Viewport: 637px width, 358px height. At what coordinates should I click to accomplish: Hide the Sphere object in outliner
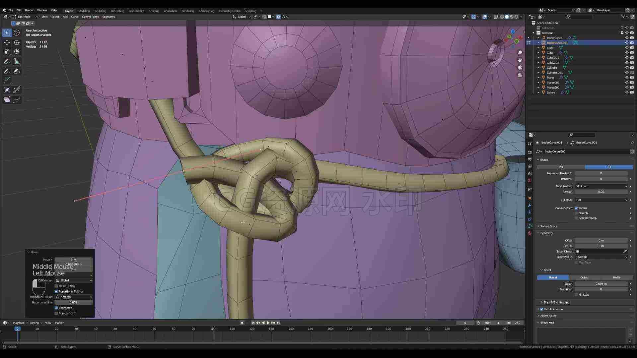click(627, 92)
